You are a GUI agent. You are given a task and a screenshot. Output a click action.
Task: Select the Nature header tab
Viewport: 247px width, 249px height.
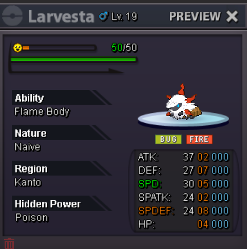(x=62, y=132)
